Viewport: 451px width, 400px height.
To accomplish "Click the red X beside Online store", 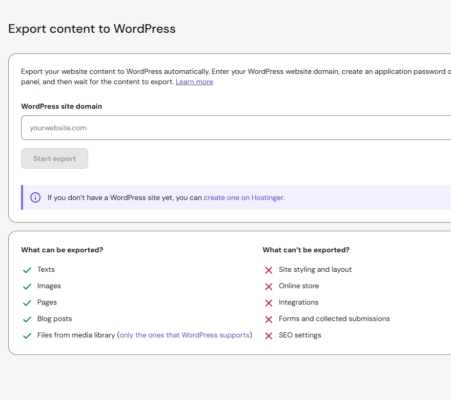I will pyautogui.click(x=269, y=286).
